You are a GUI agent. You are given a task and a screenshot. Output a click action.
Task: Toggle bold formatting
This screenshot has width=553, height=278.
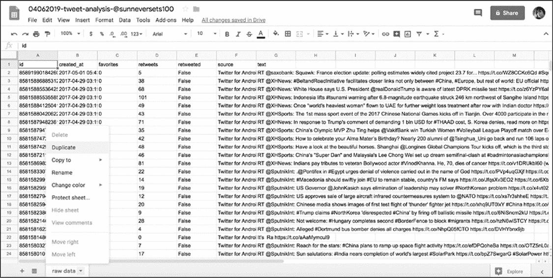point(227,34)
